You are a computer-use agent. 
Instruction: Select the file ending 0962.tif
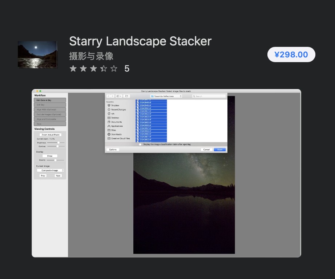151,139
